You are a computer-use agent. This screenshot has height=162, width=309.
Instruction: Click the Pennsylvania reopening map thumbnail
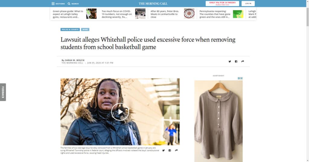(238, 14)
